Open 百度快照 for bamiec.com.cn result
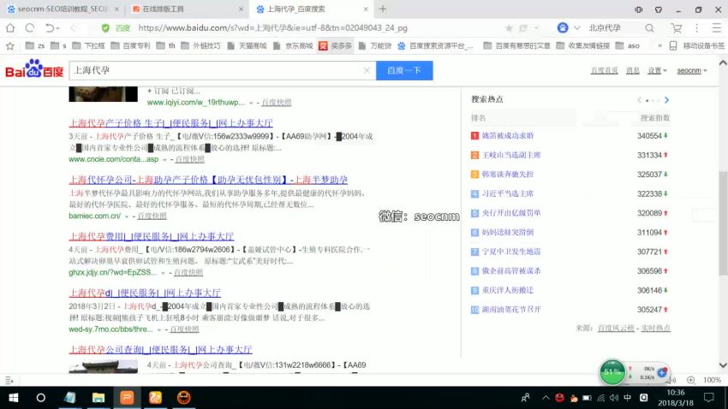 coord(152,216)
